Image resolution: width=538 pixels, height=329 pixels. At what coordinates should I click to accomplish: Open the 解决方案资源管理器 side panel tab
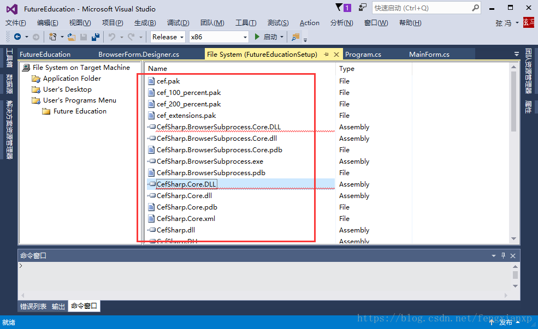click(x=9, y=129)
